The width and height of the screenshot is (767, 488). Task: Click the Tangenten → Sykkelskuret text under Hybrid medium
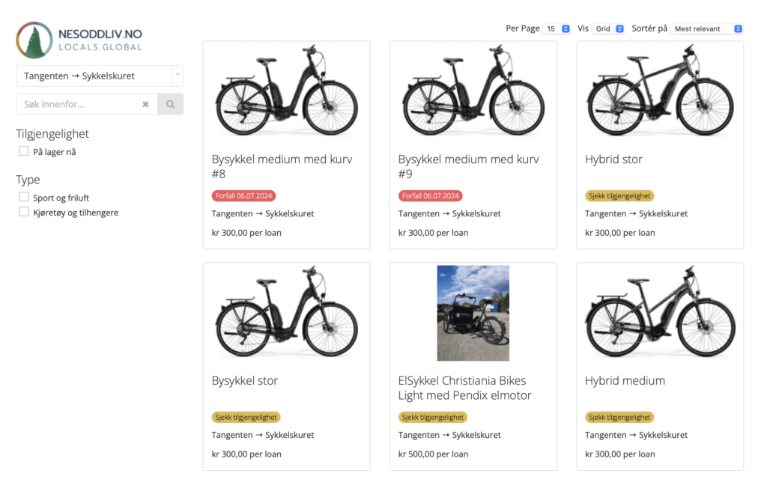coord(637,435)
